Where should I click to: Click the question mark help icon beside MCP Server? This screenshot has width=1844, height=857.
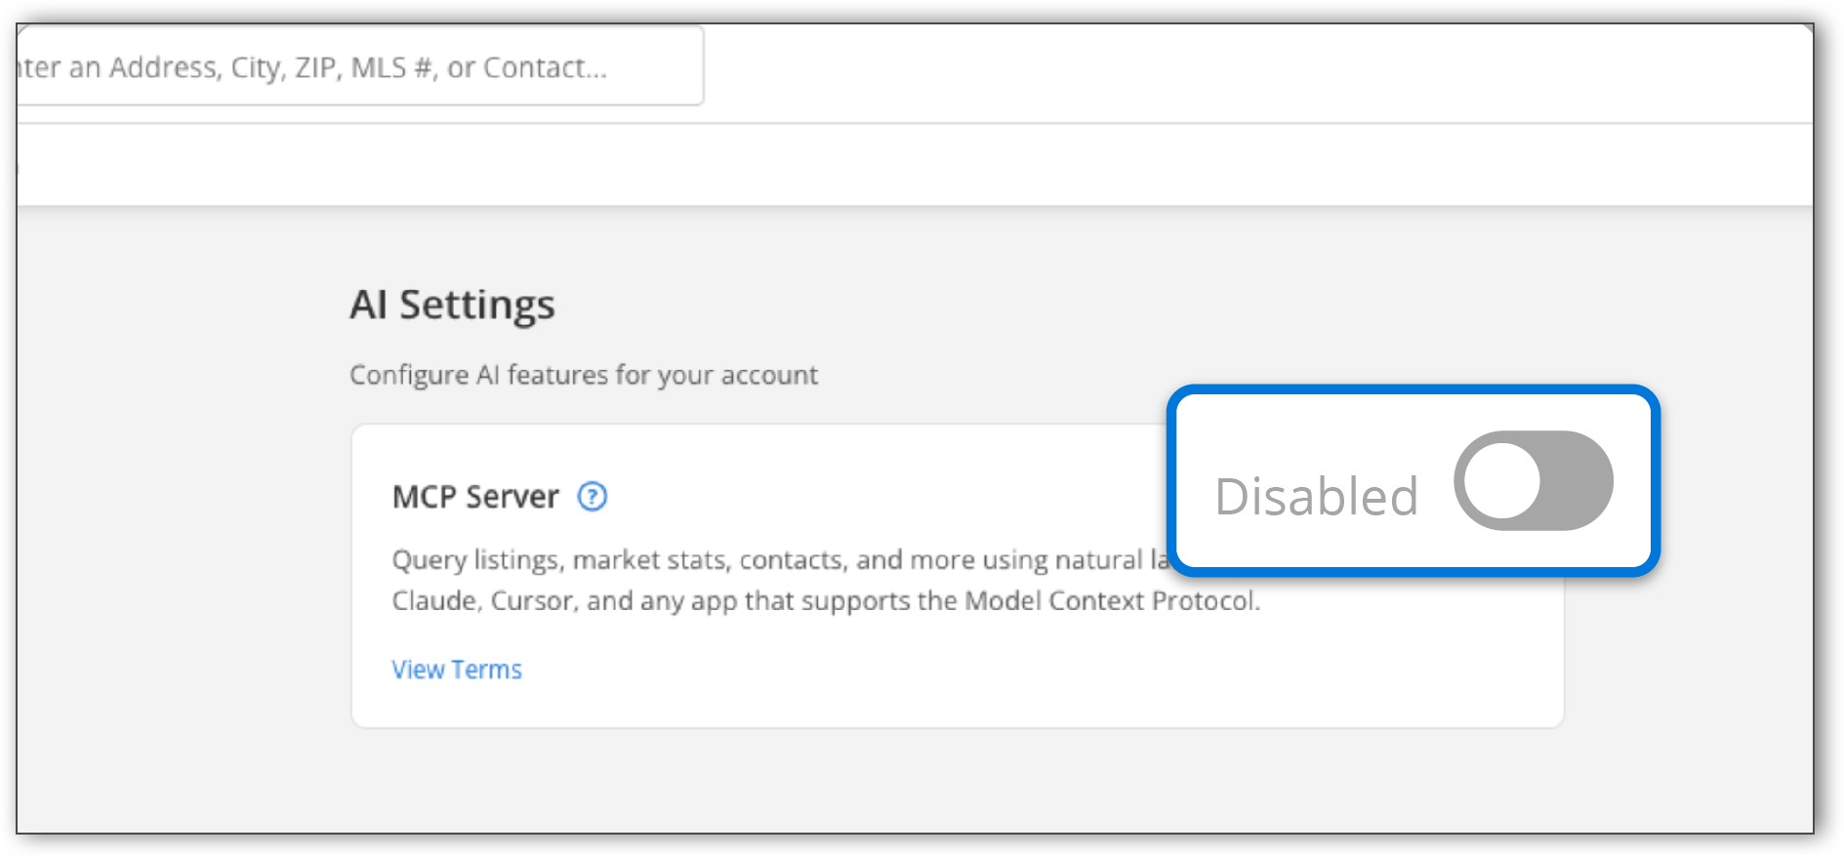coord(592,497)
